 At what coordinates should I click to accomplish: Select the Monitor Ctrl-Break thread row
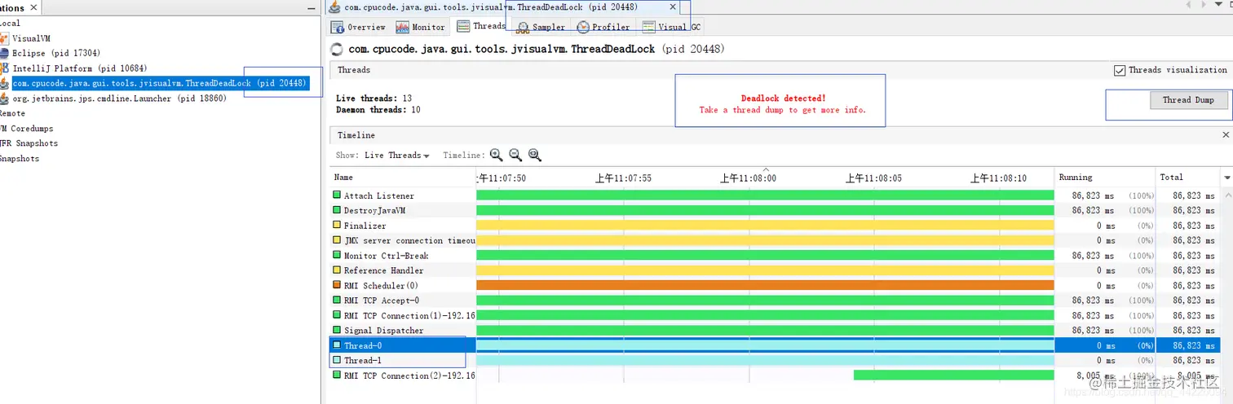pyautogui.click(x=775, y=256)
